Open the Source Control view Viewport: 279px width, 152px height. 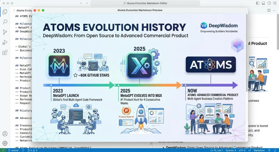pyautogui.click(x=5, y=32)
